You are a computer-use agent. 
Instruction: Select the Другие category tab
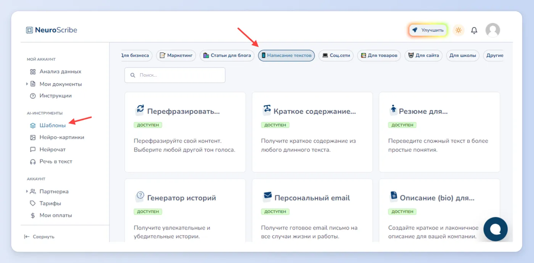pyautogui.click(x=494, y=55)
